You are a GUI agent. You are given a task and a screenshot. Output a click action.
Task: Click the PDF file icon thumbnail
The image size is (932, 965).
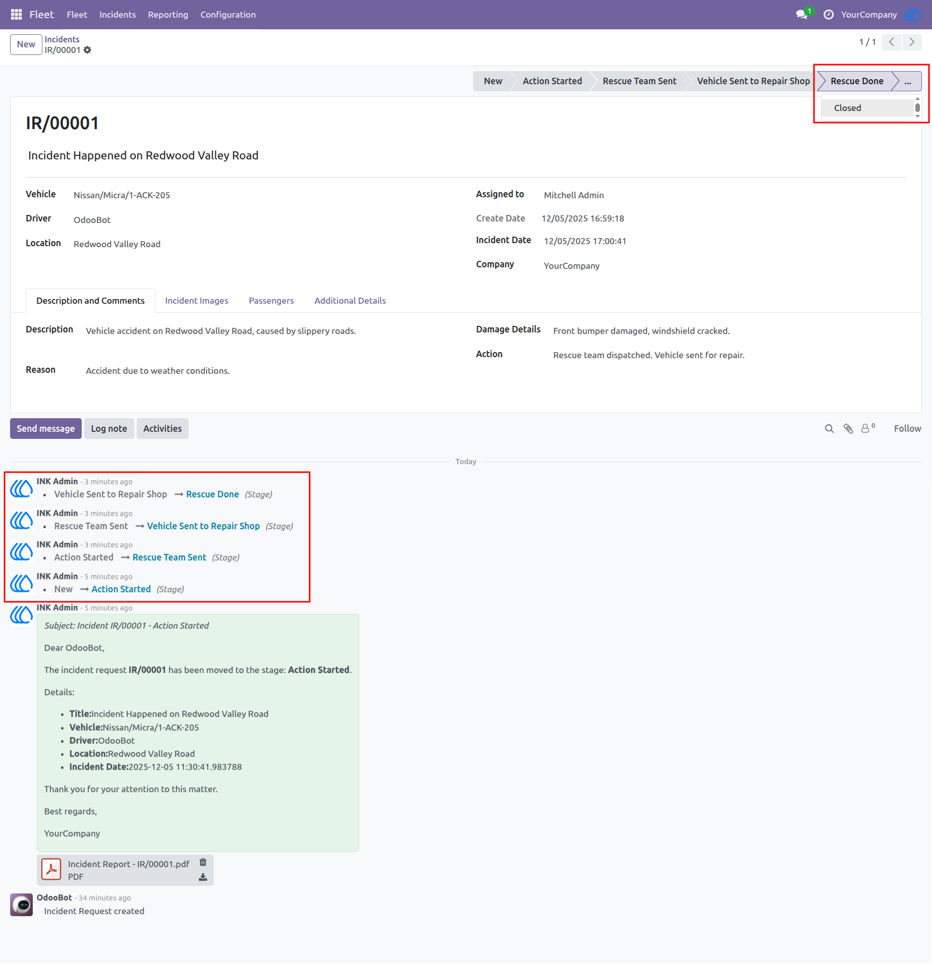[x=51, y=870]
